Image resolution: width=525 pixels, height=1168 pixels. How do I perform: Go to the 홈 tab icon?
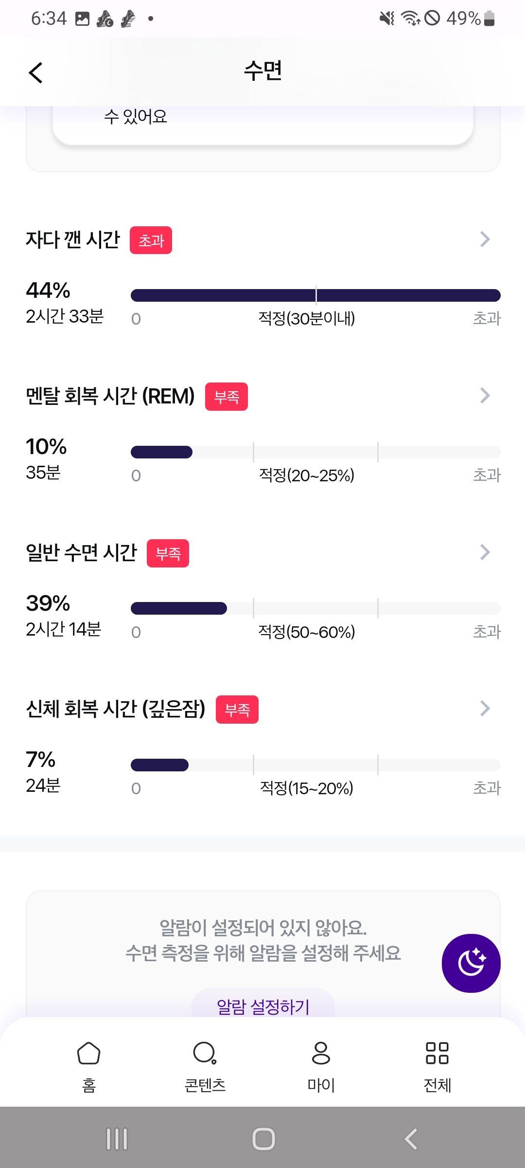tap(88, 1053)
